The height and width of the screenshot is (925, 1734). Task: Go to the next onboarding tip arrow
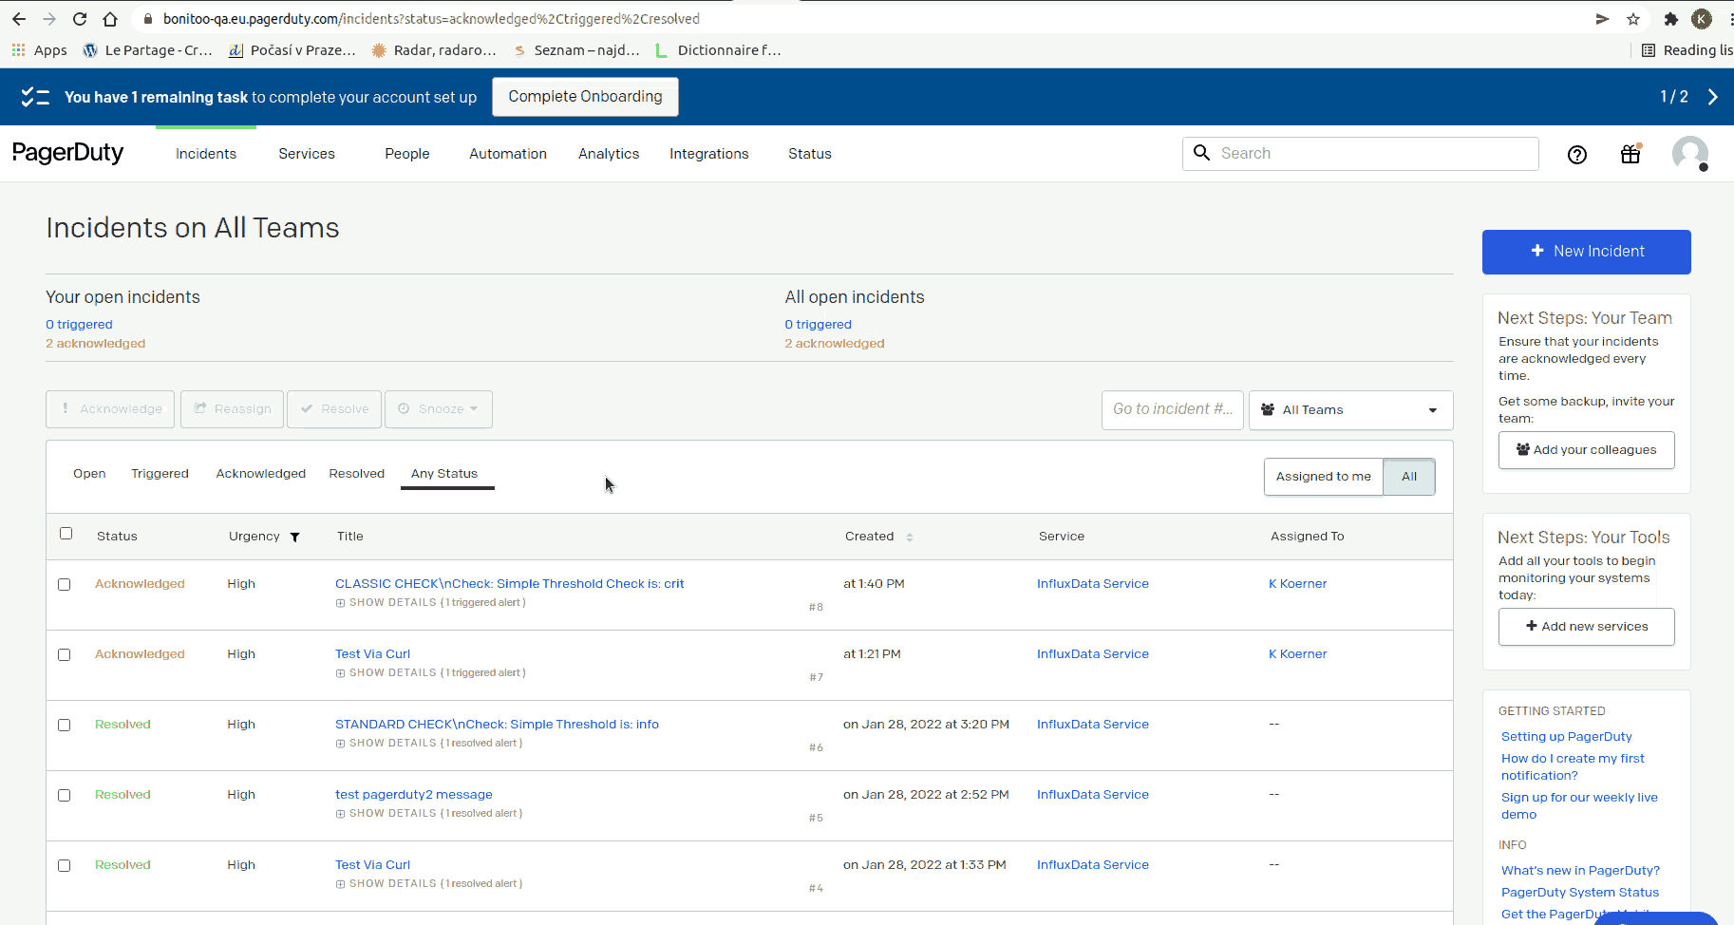click(1712, 97)
